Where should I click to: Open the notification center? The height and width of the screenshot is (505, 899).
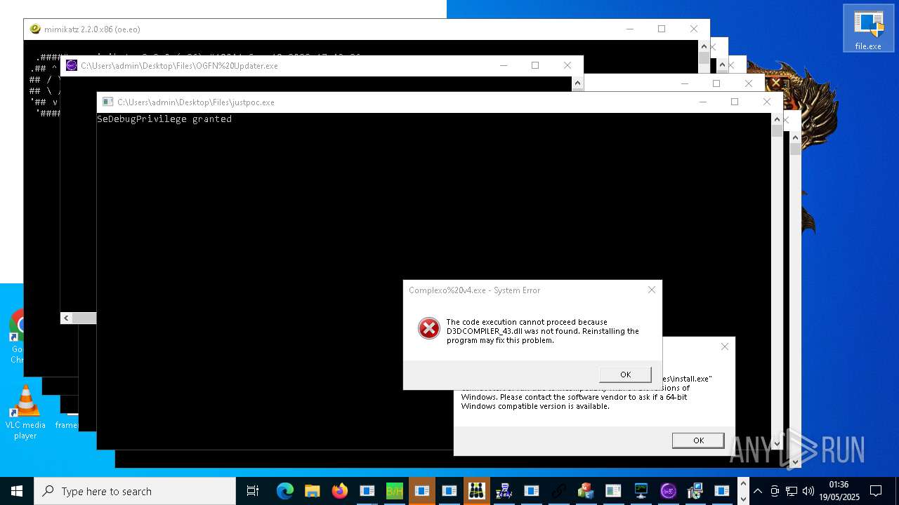876,491
